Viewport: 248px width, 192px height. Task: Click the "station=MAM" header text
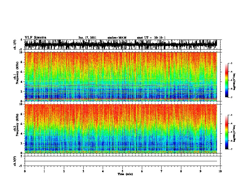click(117, 38)
